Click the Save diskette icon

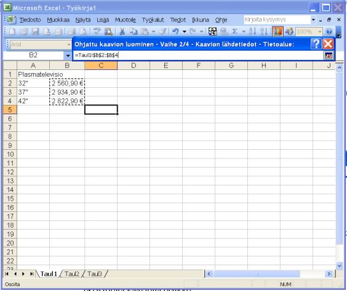[35, 31]
